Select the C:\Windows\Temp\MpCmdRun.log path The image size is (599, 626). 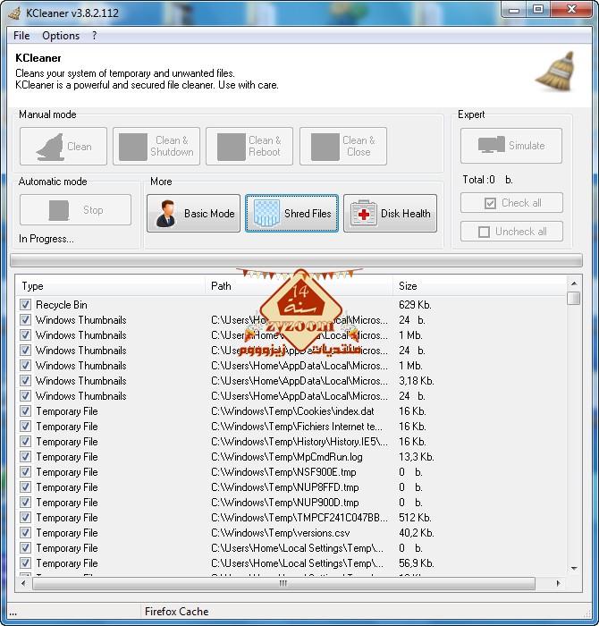point(287,457)
